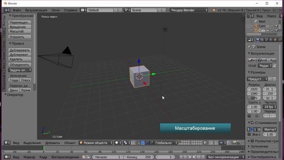Open the render layers properties tab
284x160 pixels.
[x=262, y=40]
